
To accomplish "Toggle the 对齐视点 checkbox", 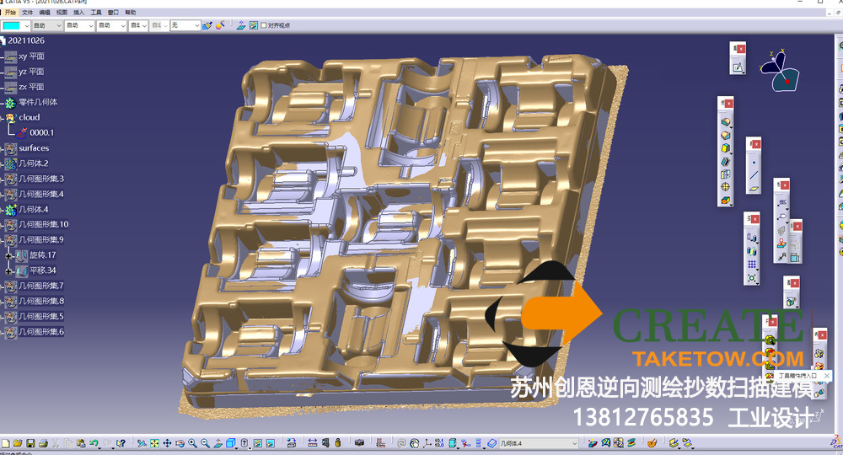I will (264, 25).
